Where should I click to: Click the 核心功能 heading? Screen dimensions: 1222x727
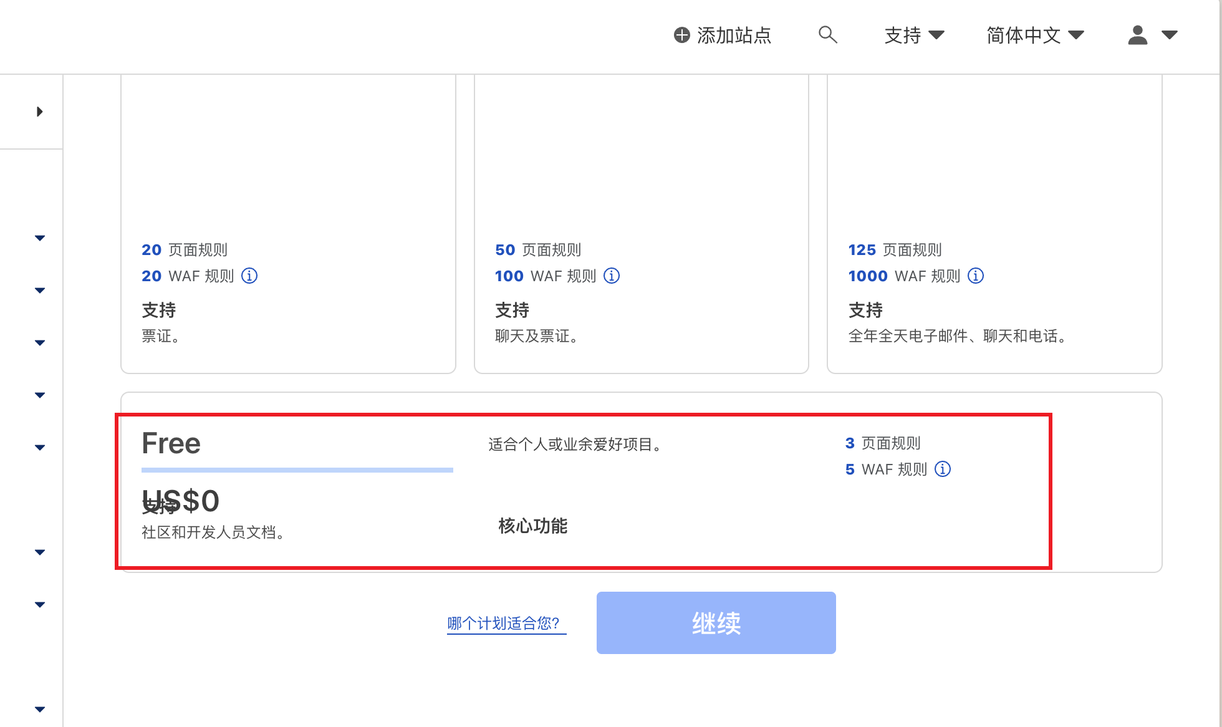532,526
